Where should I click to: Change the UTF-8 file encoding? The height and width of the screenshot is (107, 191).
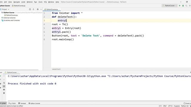click(170, 106)
